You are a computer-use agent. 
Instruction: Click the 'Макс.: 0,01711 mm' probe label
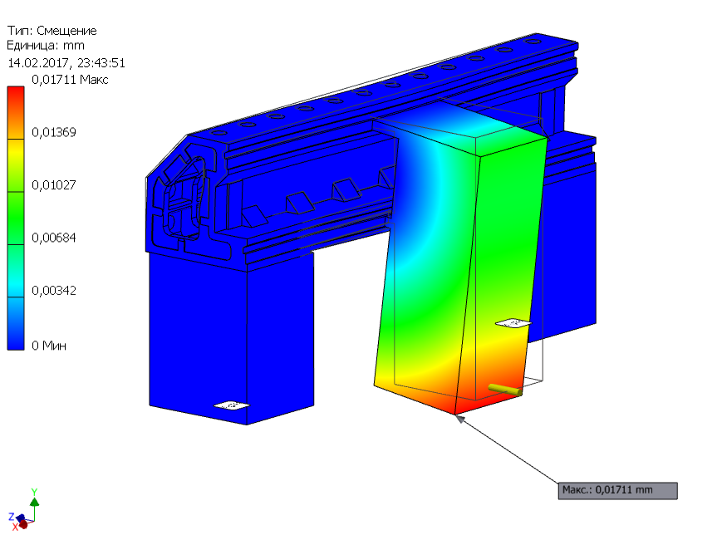point(617,490)
